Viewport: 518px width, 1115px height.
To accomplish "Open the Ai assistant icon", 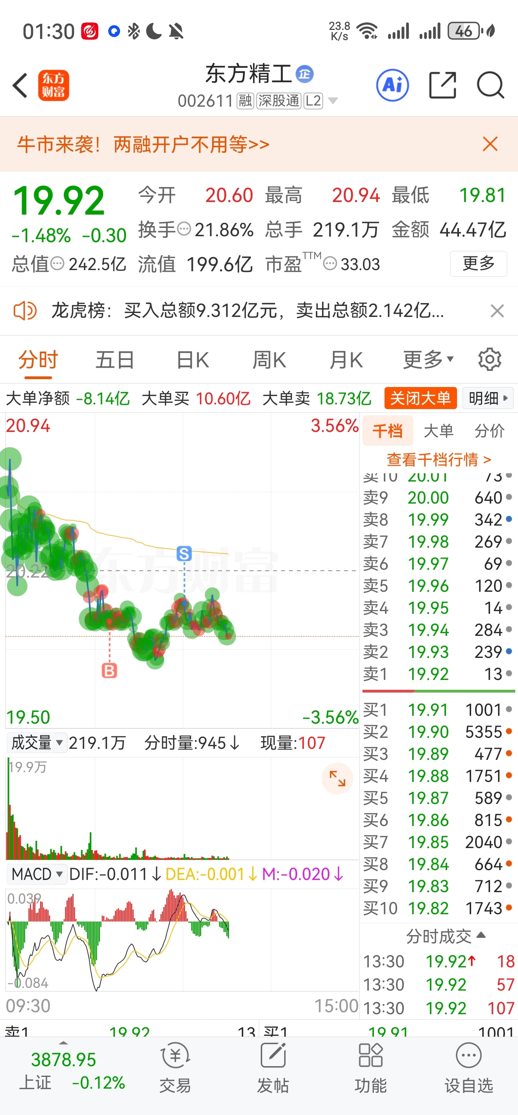I will click(x=392, y=85).
